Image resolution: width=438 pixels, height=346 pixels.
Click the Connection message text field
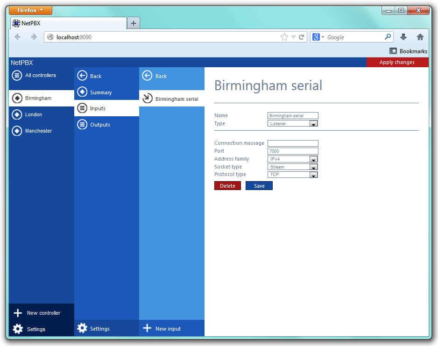coord(293,143)
